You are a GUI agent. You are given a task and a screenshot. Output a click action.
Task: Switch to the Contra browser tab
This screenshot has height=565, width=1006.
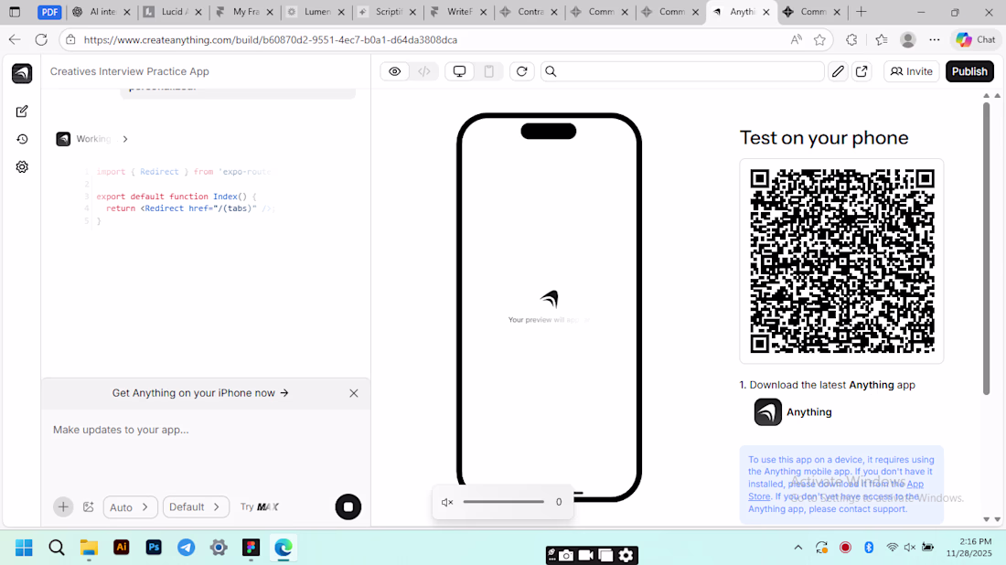click(x=529, y=12)
